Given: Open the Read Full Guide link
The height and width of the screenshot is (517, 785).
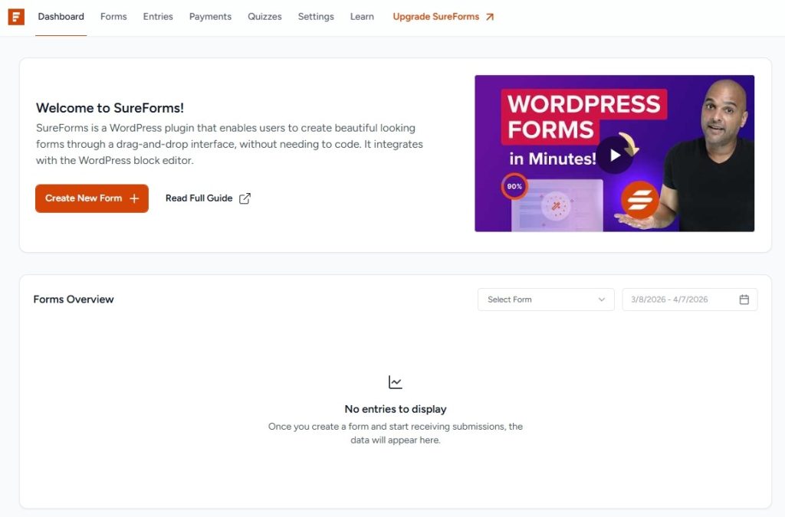Looking at the screenshot, I should 208,198.
